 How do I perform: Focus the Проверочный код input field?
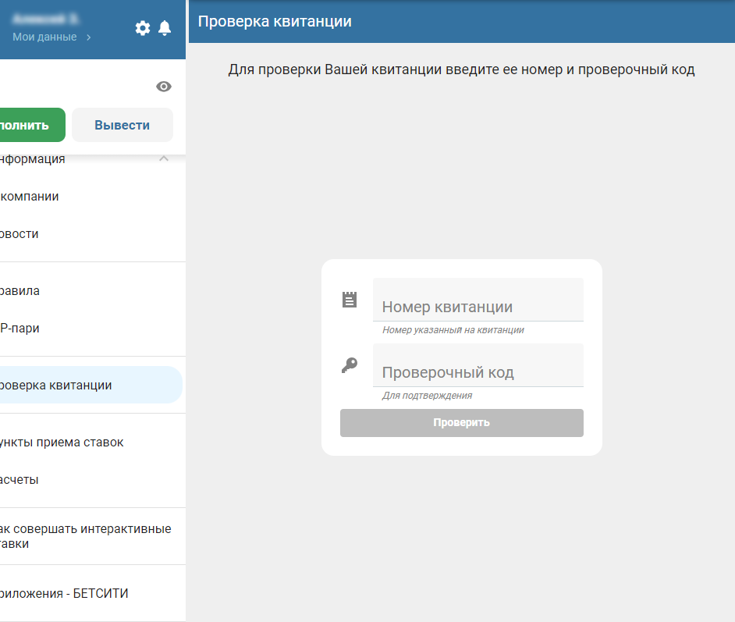click(478, 365)
